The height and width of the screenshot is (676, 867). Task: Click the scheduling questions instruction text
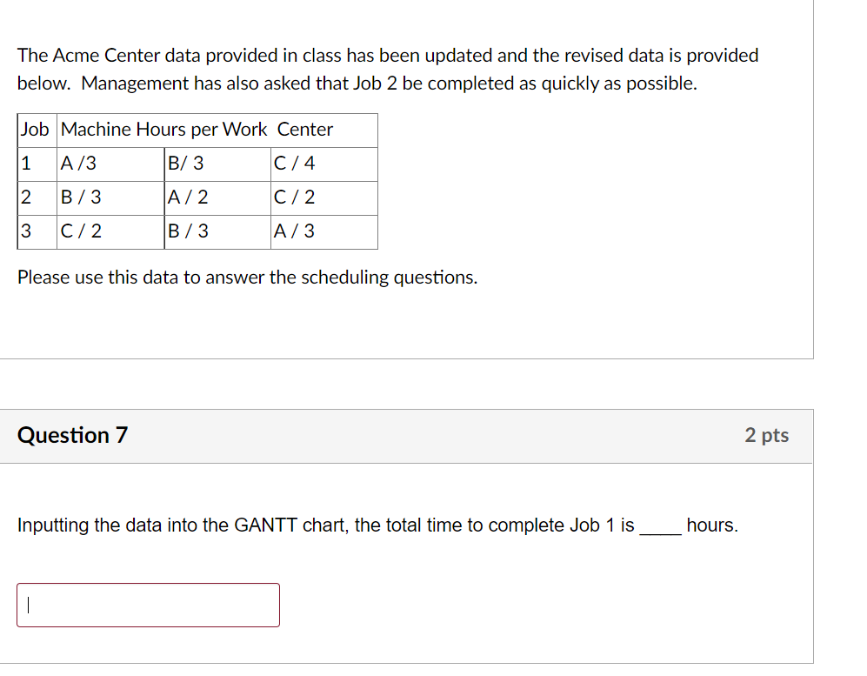248,277
